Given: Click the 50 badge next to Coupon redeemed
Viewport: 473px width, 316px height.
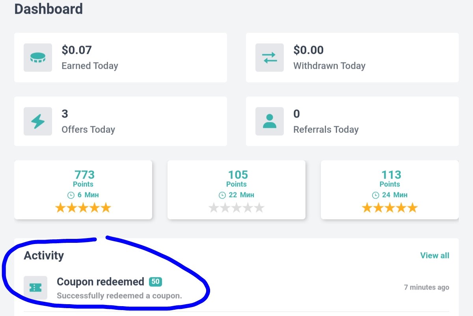Looking at the screenshot, I should point(155,282).
